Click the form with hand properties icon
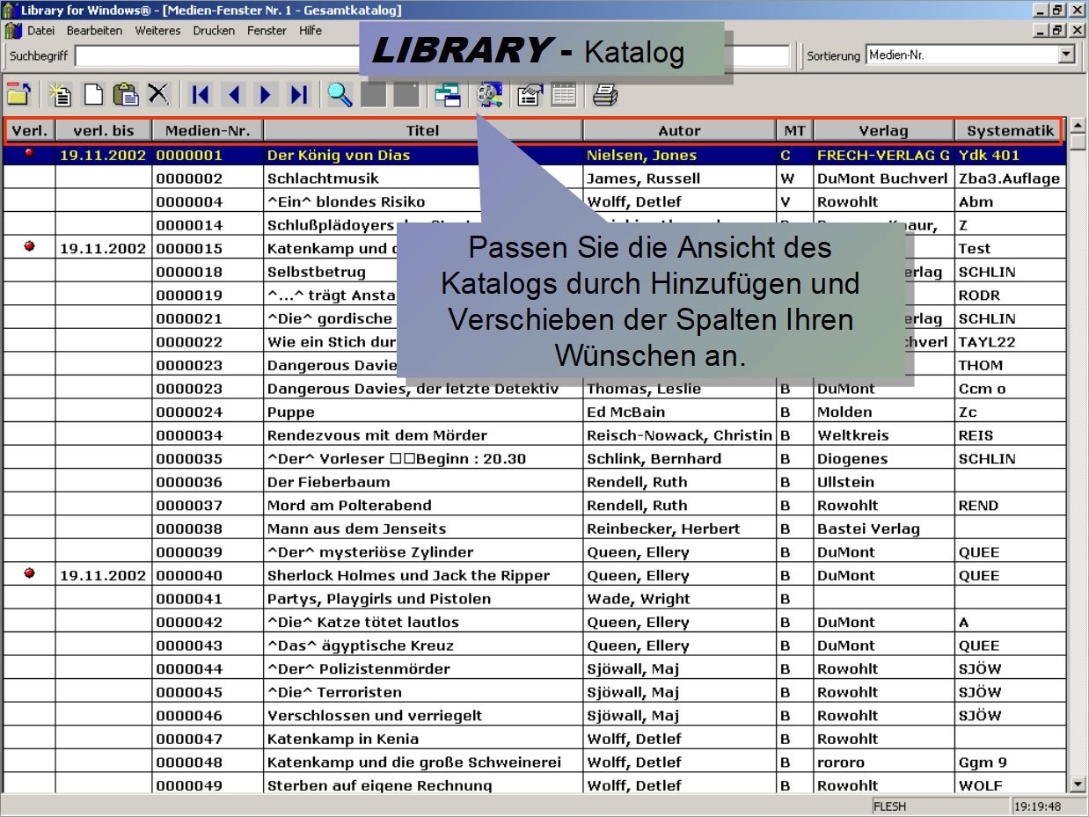 530,94
